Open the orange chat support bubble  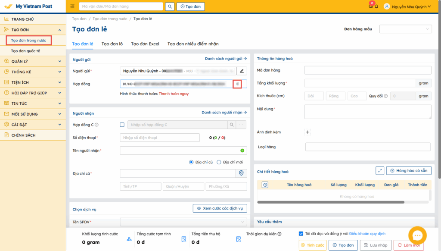click(417, 235)
